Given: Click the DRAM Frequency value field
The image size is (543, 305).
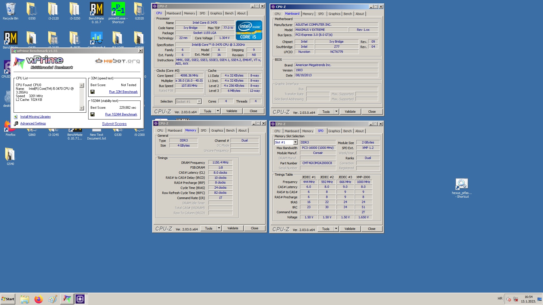Looking at the screenshot, I should pos(220,162).
